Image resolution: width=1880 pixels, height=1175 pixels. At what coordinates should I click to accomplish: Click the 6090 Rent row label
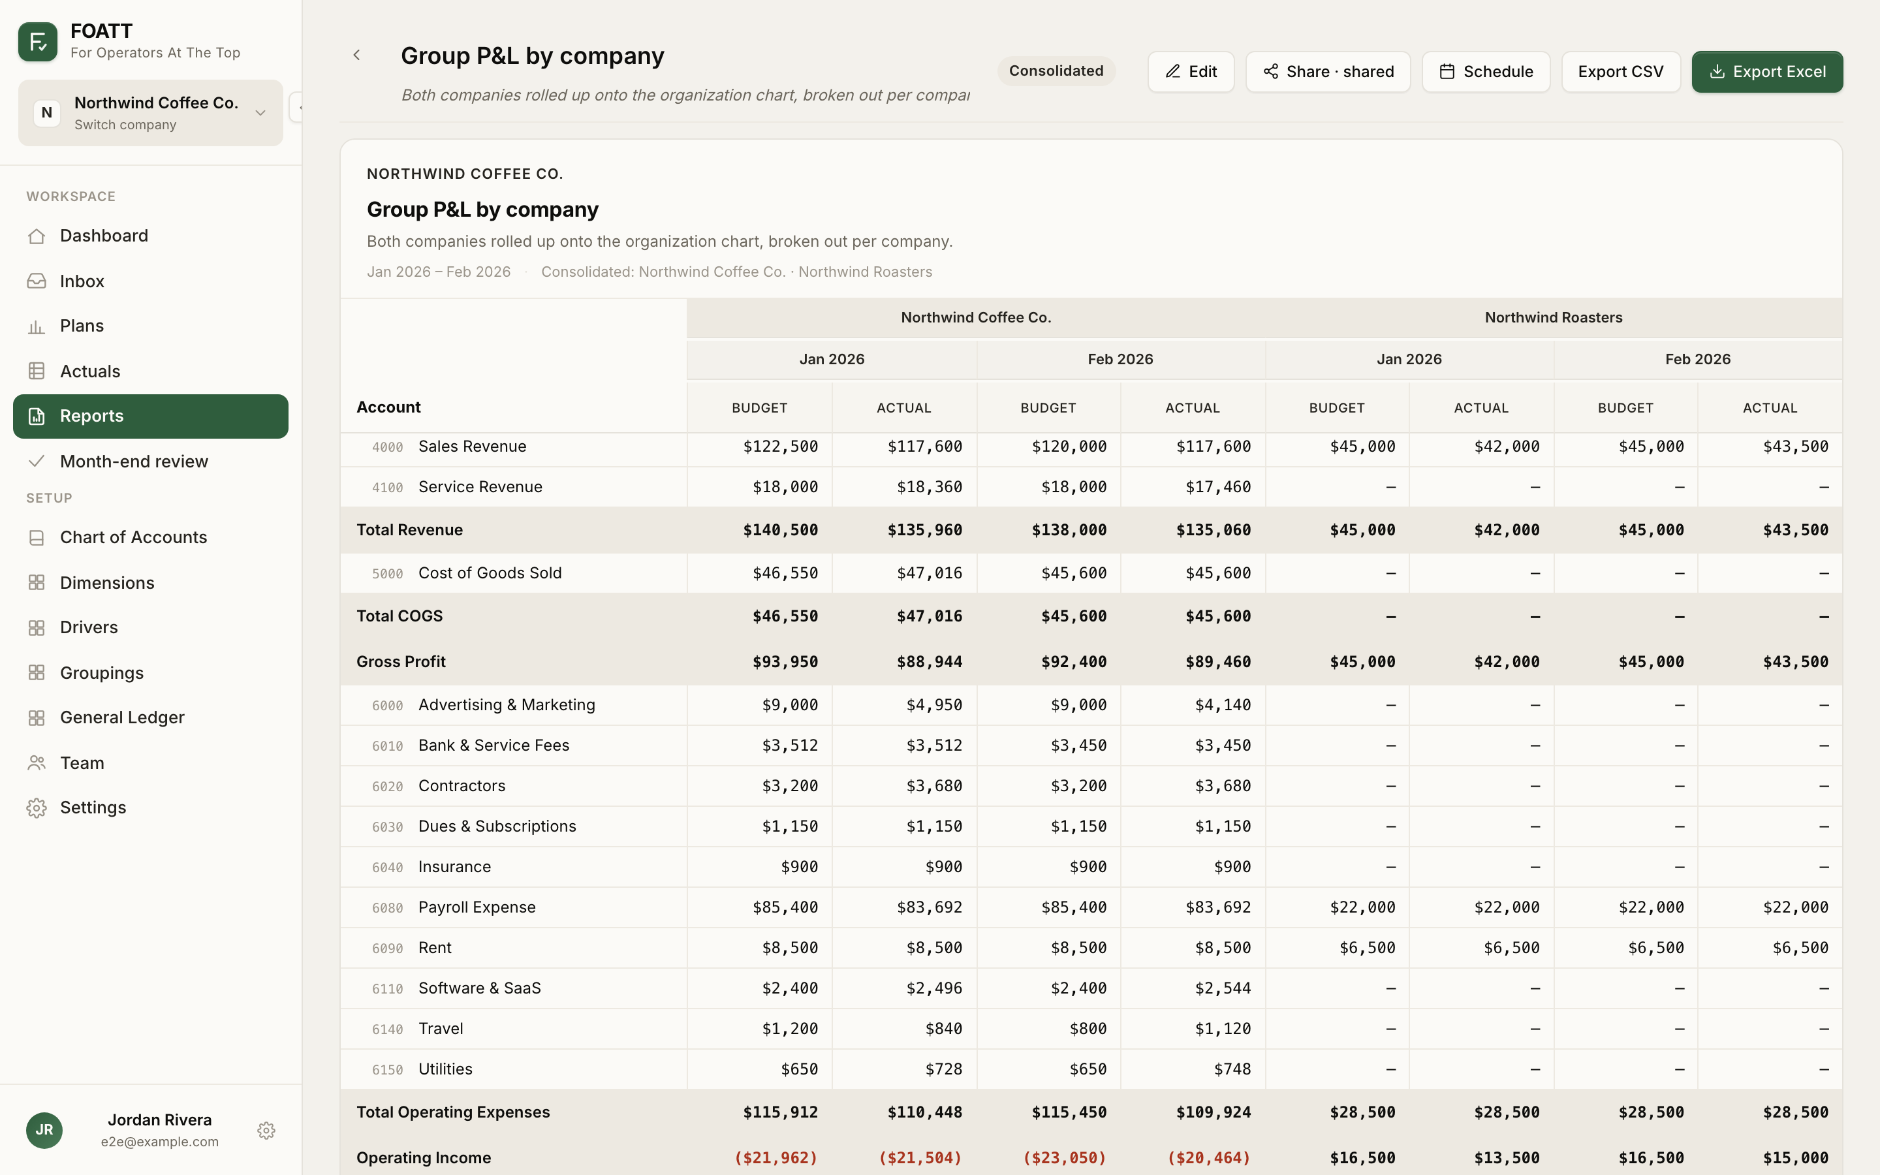pos(412,948)
